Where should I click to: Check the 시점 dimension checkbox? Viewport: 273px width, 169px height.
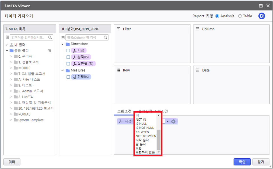tap(68, 51)
